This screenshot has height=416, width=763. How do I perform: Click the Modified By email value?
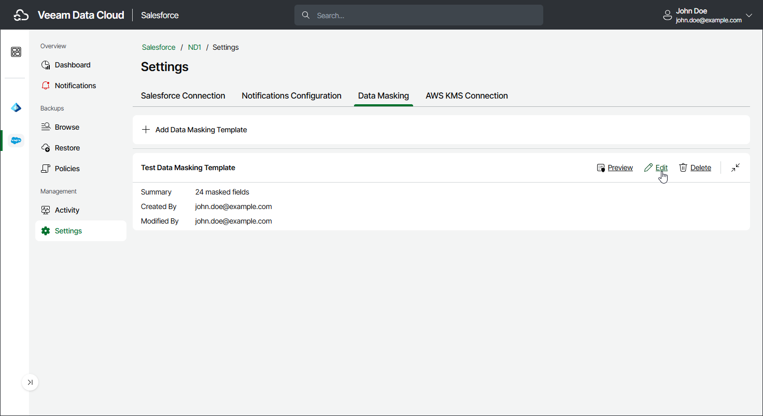234,221
